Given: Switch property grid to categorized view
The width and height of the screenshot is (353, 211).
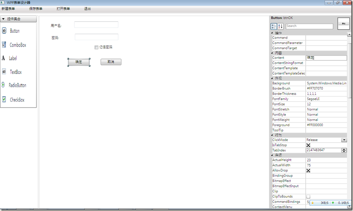Looking at the screenshot, I should [x=274, y=26].
